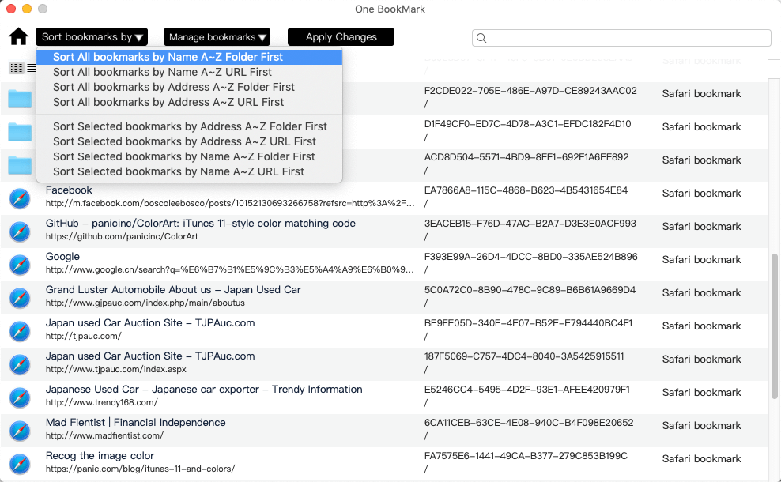781x482 pixels.
Task: Click the compass icon beside Recog the image color
Action: pos(19,464)
